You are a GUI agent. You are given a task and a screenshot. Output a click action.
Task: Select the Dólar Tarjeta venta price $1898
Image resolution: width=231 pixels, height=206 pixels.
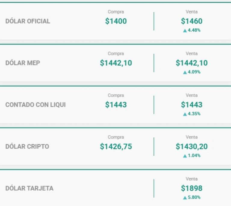coord(192,188)
